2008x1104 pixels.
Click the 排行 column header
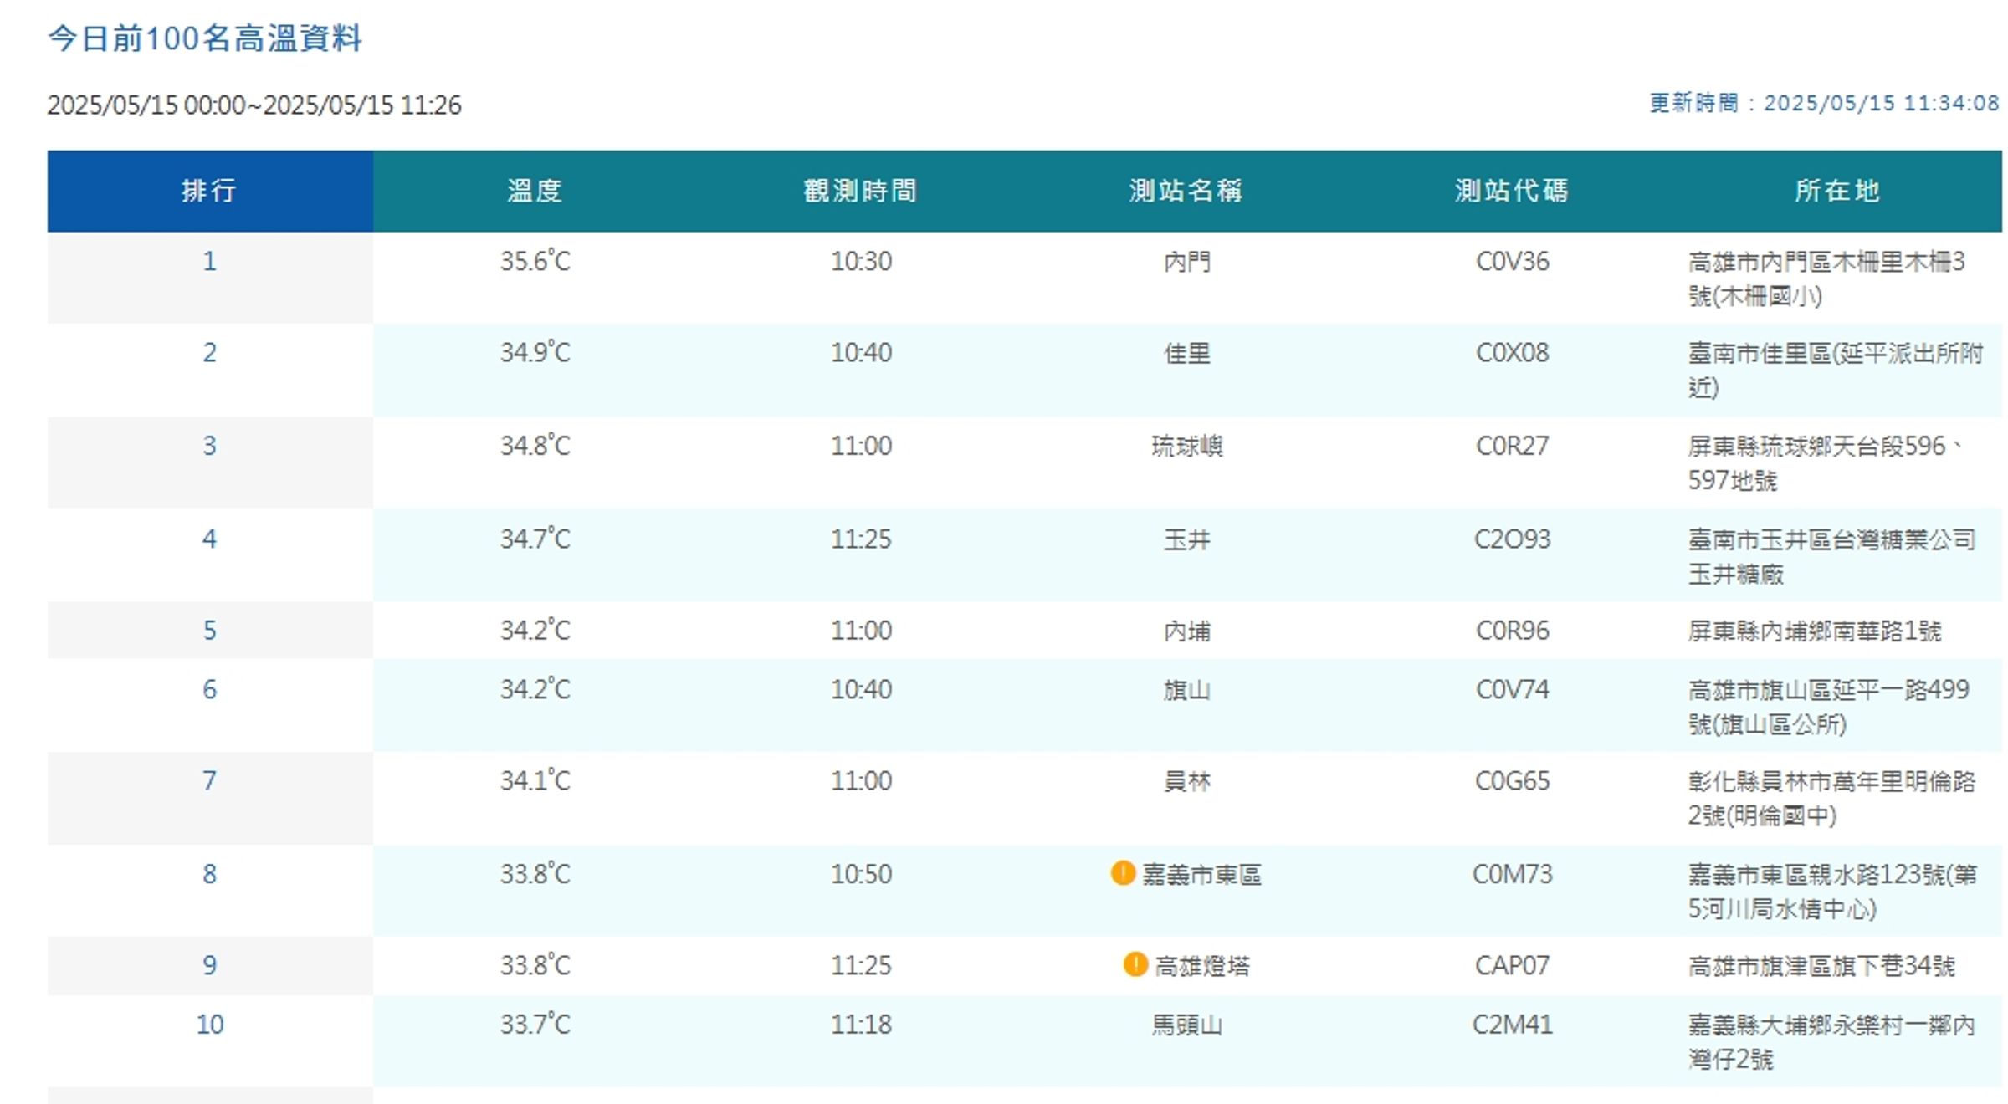(x=210, y=191)
